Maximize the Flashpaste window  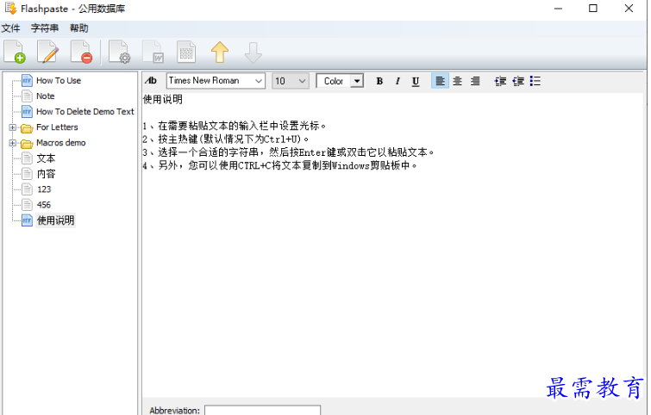[x=593, y=9]
